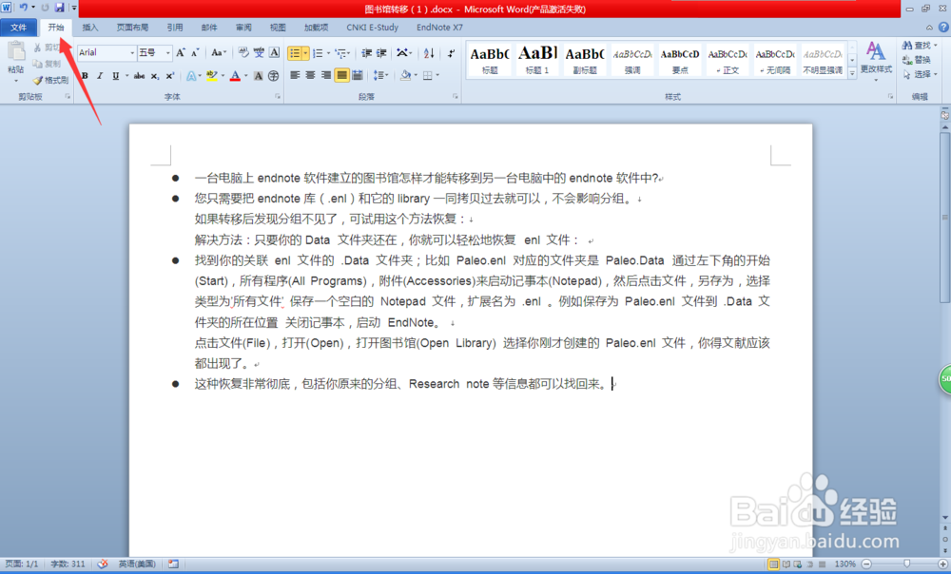Apply the 副标题 subtitle style
951x574 pixels.
click(x=585, y=60)
